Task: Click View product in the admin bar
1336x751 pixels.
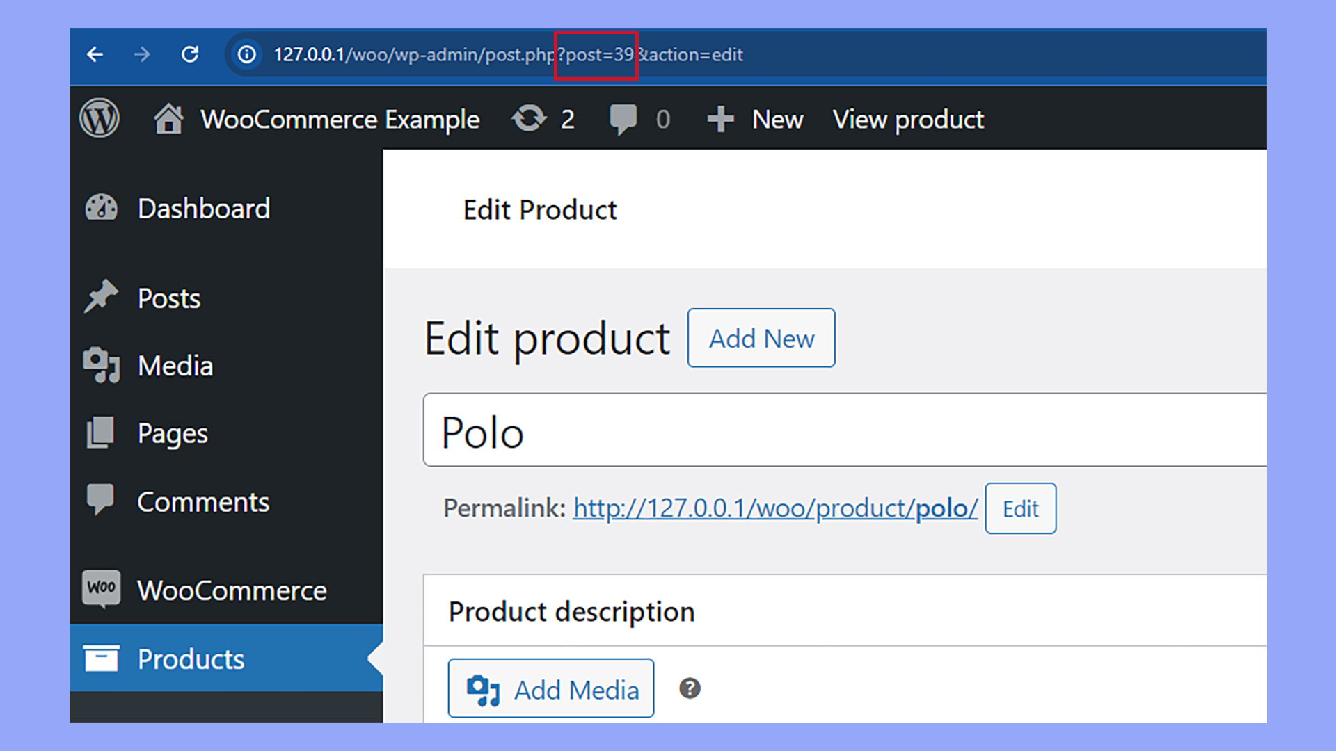Action: [907, 118]
